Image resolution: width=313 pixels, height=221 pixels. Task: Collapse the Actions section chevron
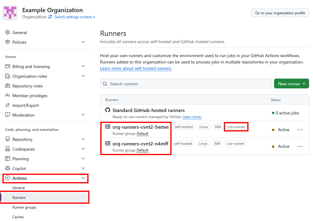coord(83,178)
